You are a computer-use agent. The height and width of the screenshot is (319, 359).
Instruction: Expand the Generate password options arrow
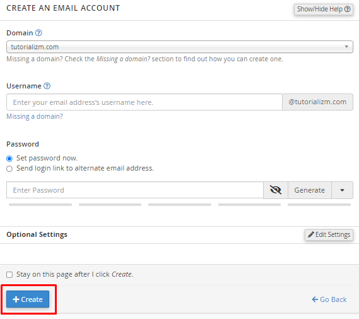pyautogui.click(x=342, y=190)
